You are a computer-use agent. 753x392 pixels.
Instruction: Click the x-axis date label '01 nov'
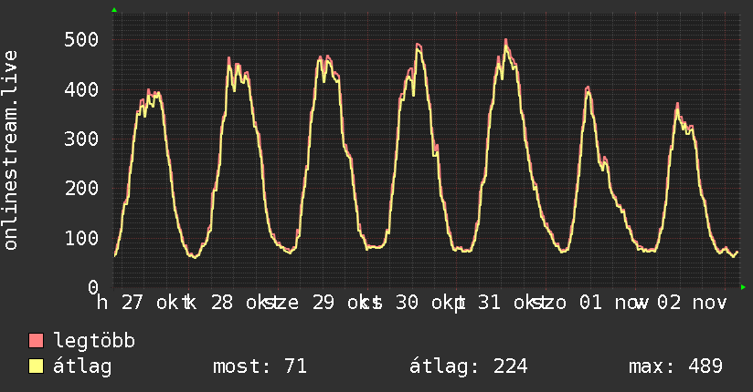[x=614, y=303]
